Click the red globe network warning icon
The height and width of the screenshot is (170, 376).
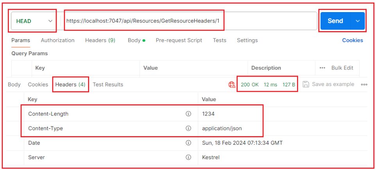(232, 84)
